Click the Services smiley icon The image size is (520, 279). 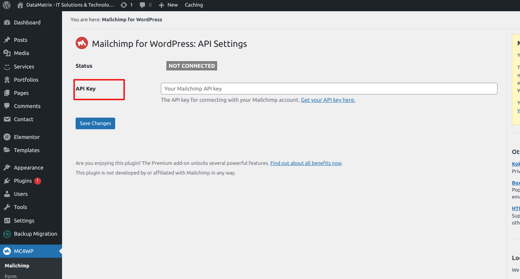[7, 67]
